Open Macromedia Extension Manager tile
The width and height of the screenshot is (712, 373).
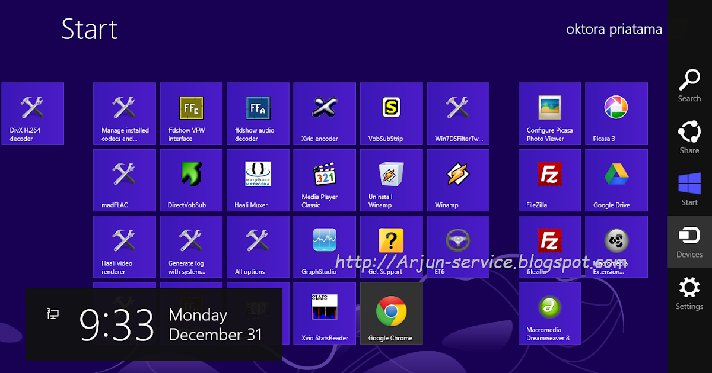coord(616,247)
